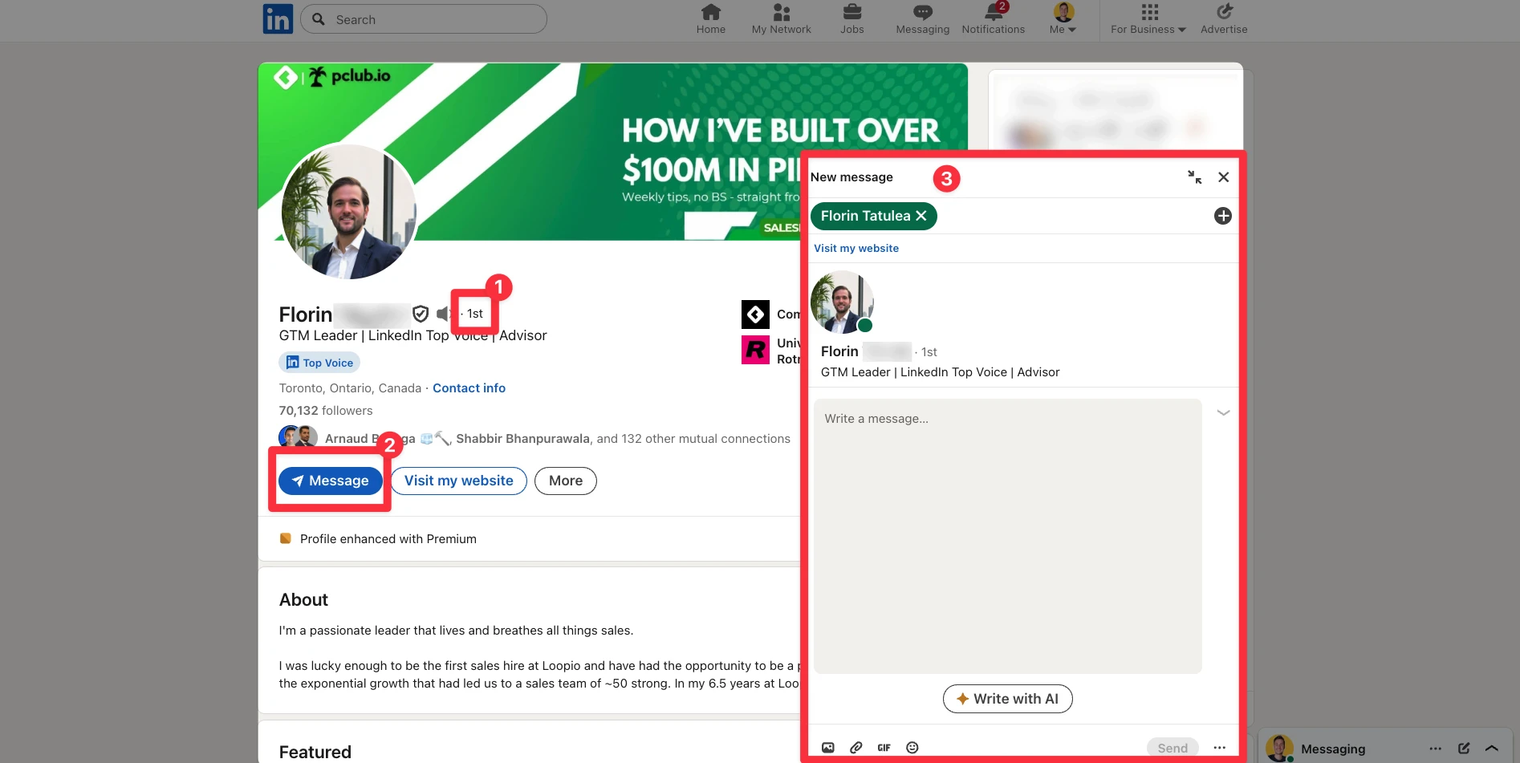The image size is (1520, 763).
Task: Open the emoji picker
Action: click(x=912, y=748)
